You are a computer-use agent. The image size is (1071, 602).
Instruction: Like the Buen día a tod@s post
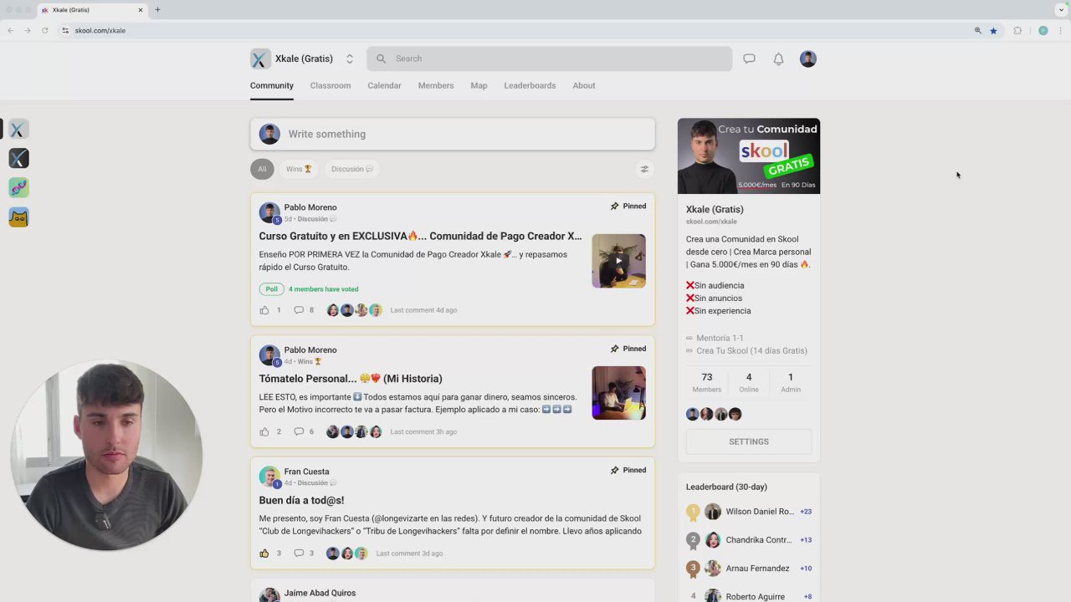coord(264,554)
